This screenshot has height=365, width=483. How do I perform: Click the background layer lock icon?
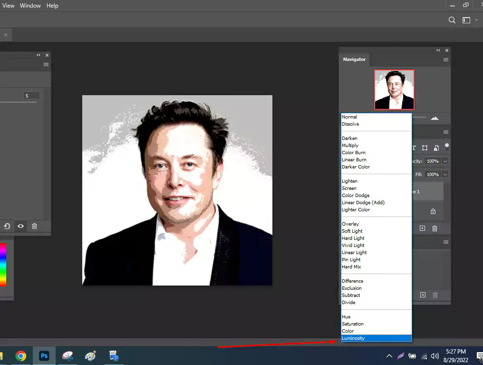433,211
